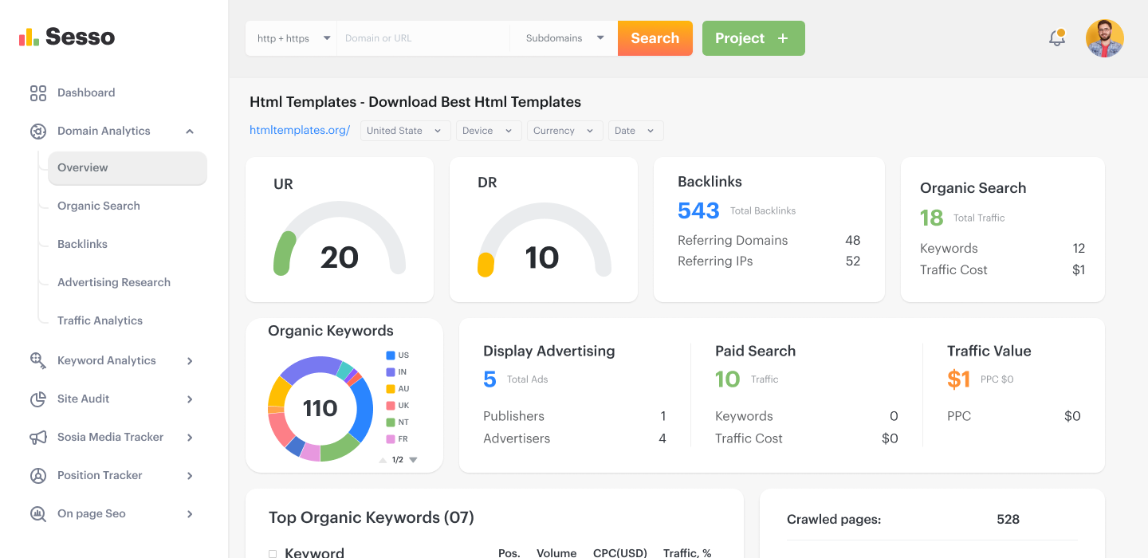Open the http + https protocol dropdown

pyautogui.click(x=291, y=38)
